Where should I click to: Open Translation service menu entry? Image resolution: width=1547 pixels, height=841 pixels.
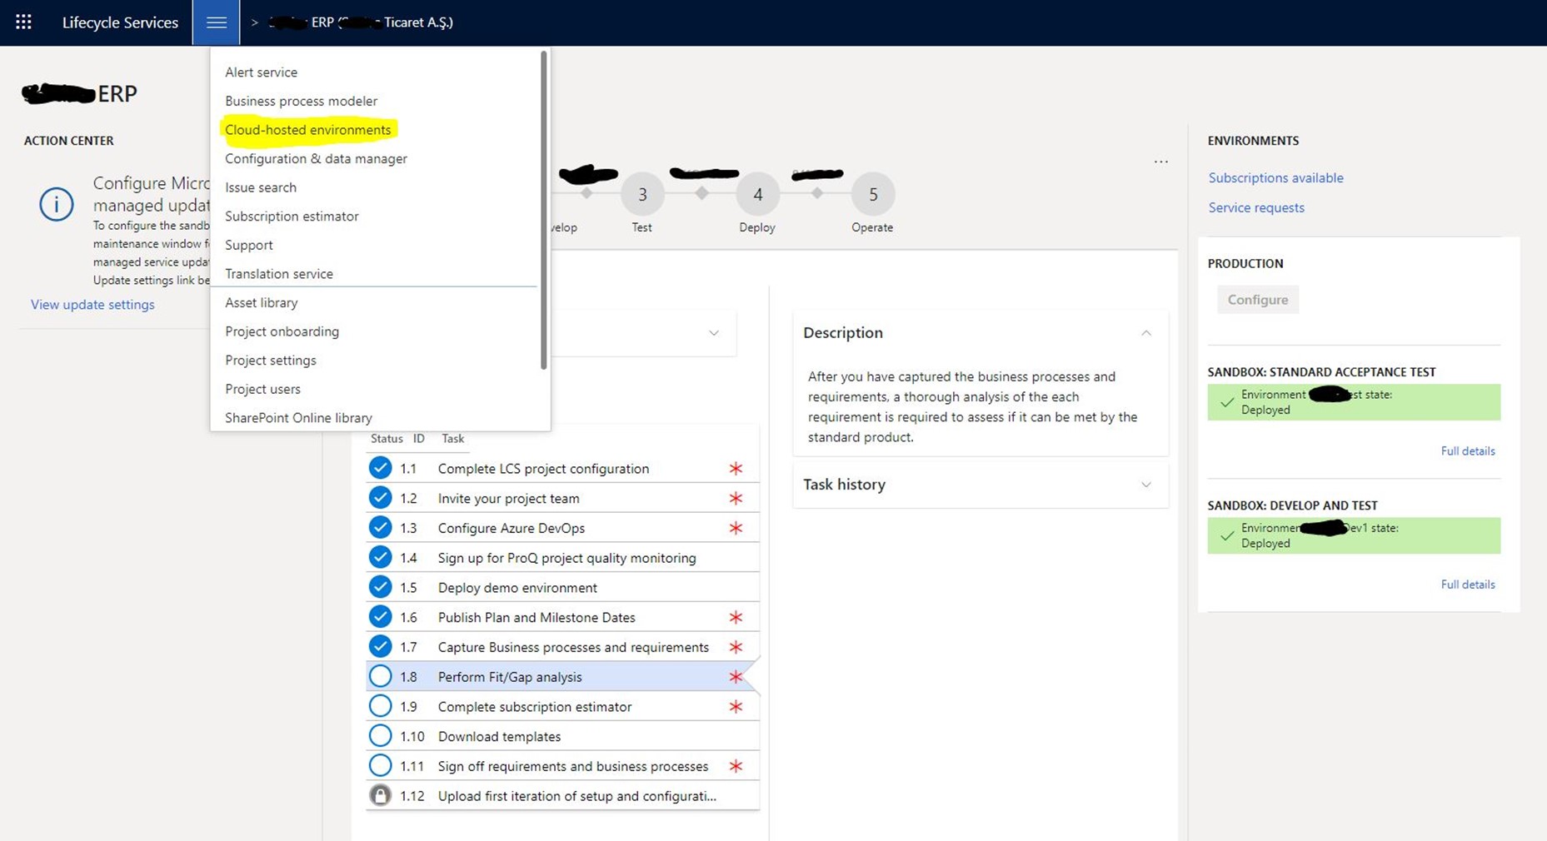pyautogui.click(x=279, y=274)
